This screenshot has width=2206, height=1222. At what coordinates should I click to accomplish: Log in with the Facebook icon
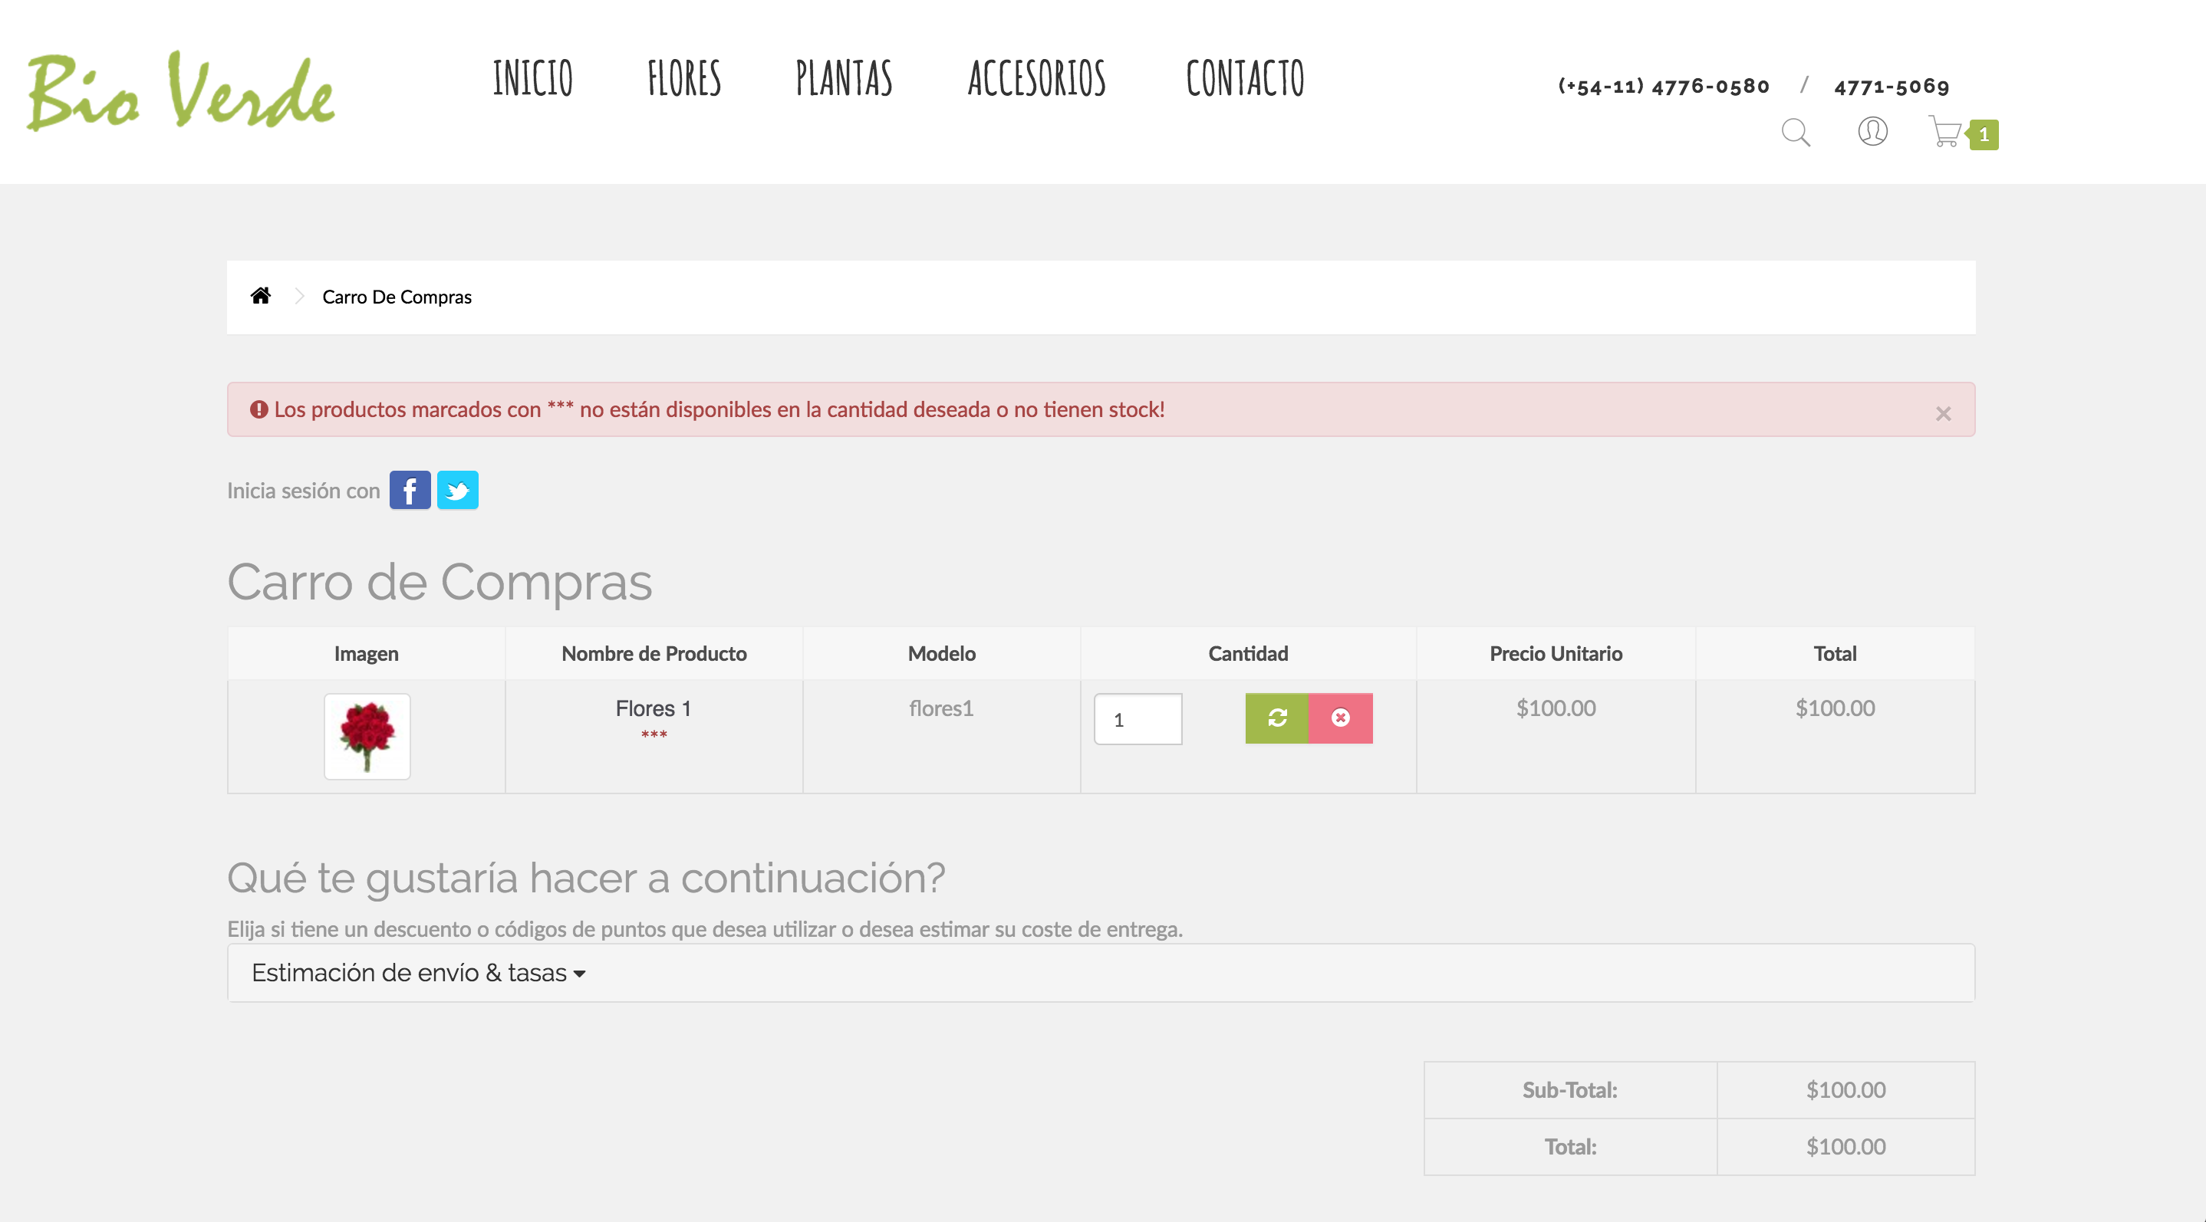410,491
